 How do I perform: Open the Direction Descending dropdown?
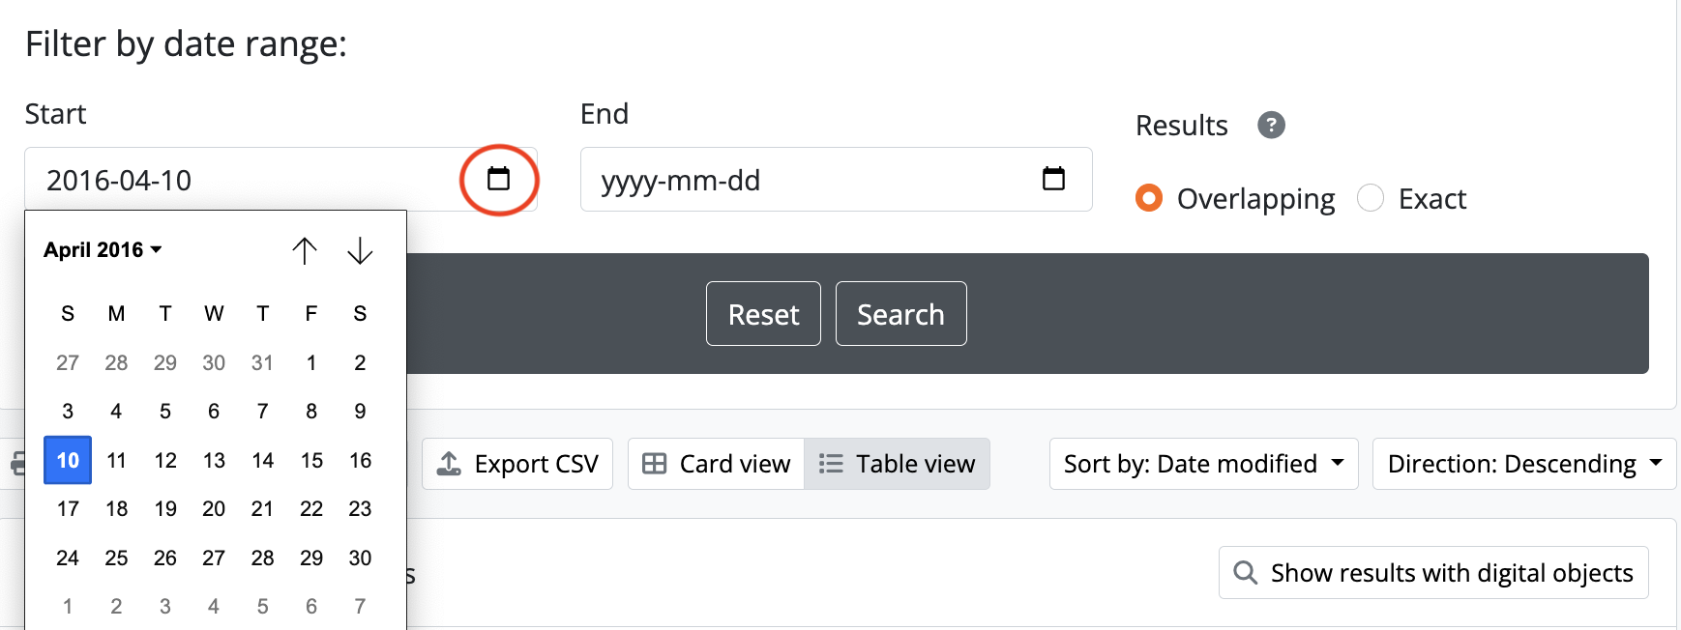click(x=1523, y=464)
